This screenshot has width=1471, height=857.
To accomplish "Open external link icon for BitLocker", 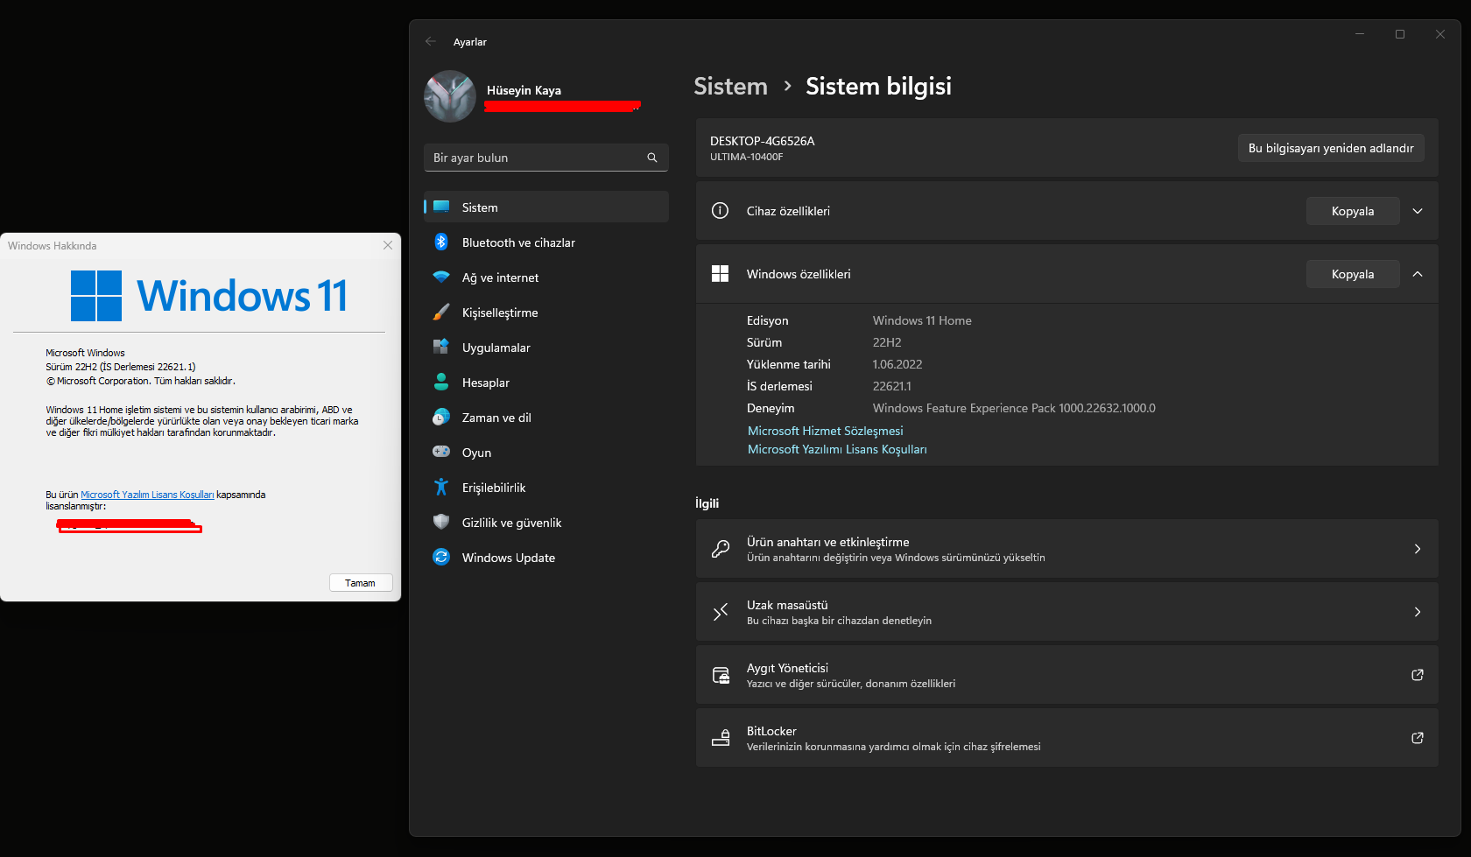I will pos(1418,738).
